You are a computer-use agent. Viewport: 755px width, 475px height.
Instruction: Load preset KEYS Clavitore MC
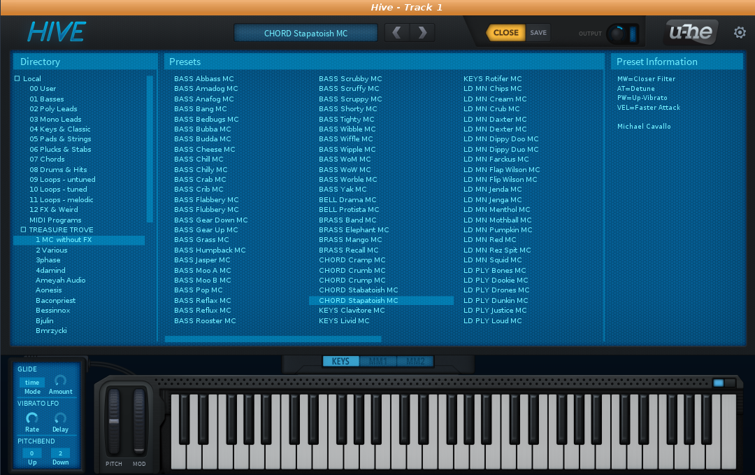(352, 310)
